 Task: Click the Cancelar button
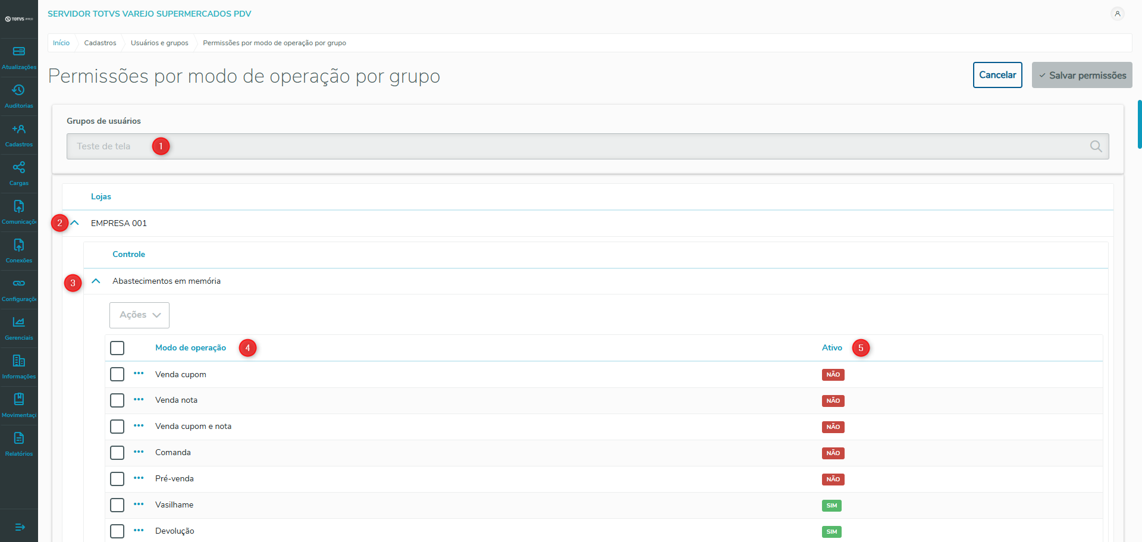pos(997,75)
